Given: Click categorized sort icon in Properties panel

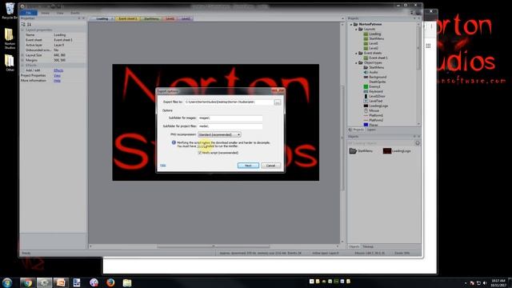Looking at the screenshot, I should 23,24.
